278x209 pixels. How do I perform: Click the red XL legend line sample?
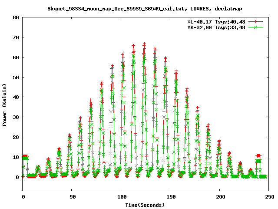[255, 22]
